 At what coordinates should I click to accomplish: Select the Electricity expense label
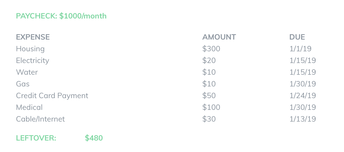tap(33, 61)
